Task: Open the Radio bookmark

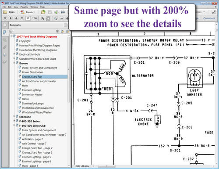Action: click(25, 99)
